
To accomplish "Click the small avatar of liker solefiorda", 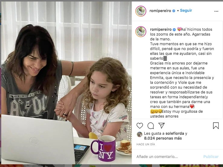I will point(140,134).
